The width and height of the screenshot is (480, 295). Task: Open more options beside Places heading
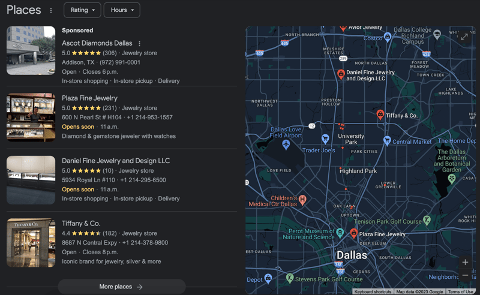click(x=51, y=10)
